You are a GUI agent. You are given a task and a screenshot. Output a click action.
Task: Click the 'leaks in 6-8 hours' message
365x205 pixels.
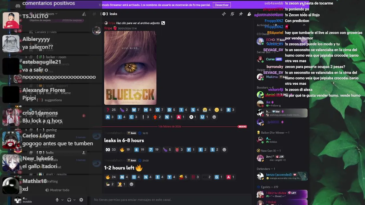124,141
